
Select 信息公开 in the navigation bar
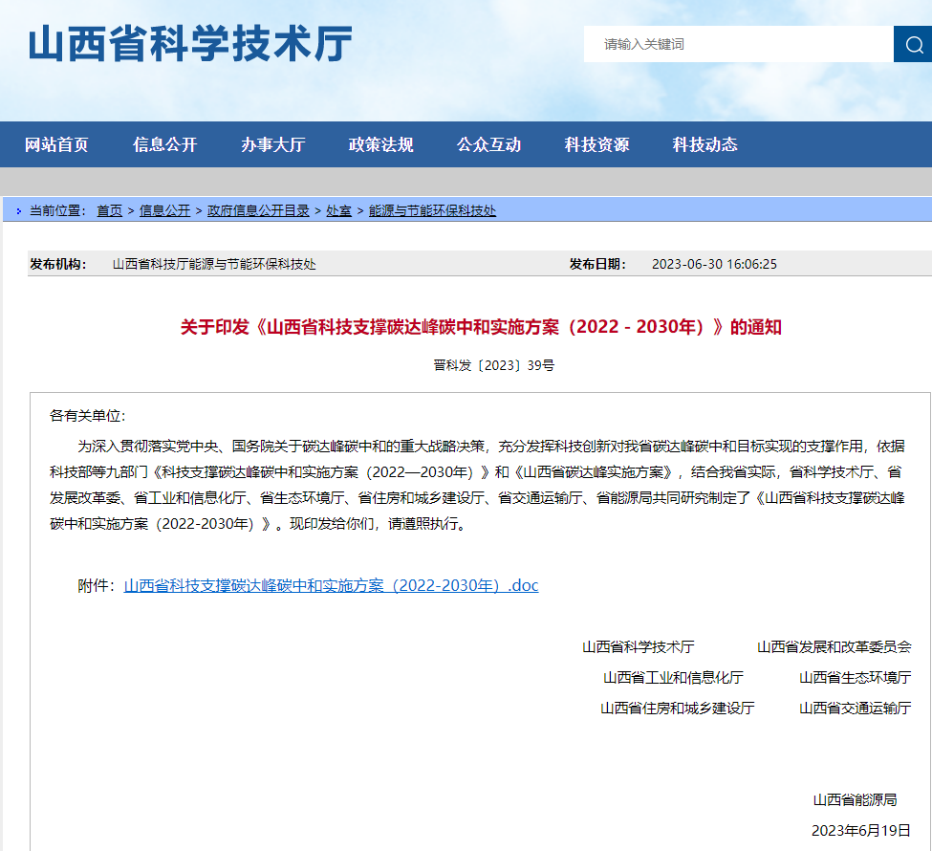(164, 144)
